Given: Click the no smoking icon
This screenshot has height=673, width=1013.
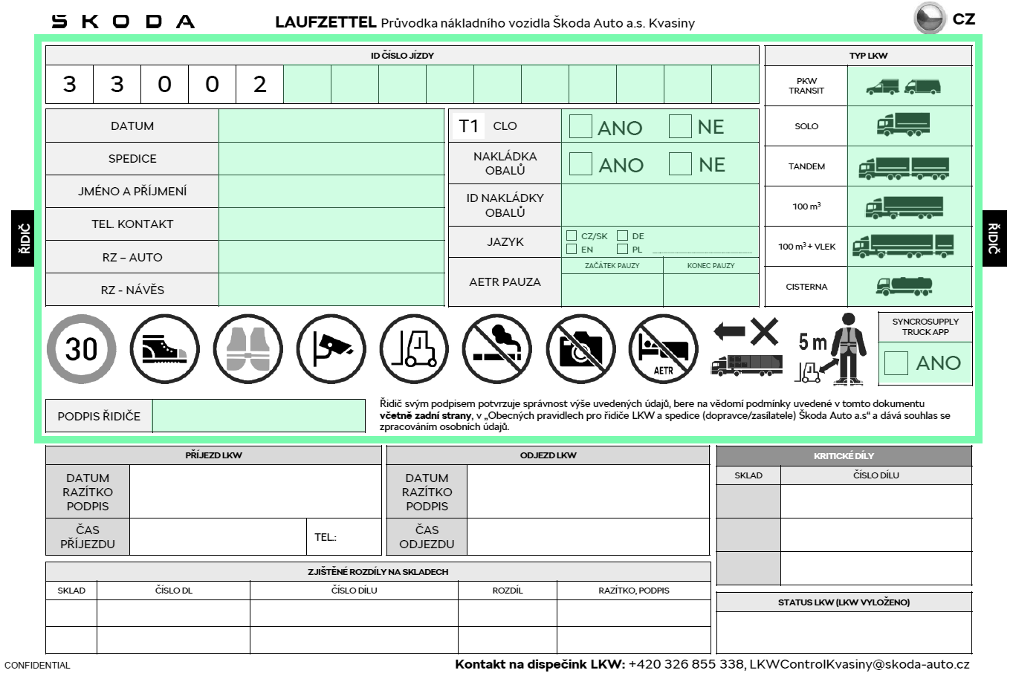Looking at the screenshot, I should [497, 348].
